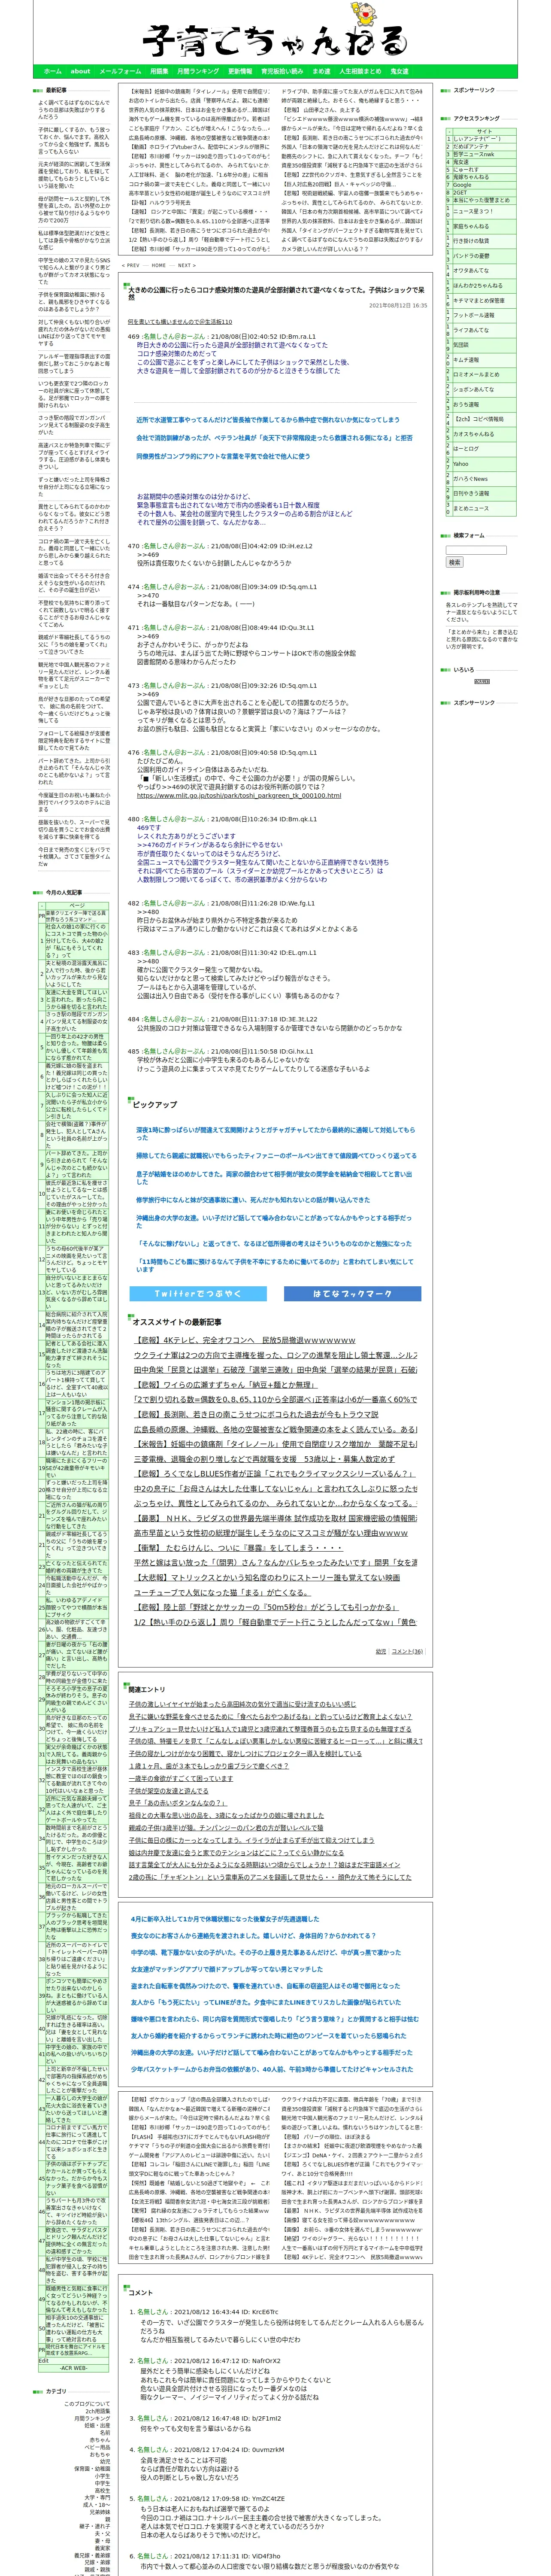Click the article title heading 大きめの公園に行ったら
Viewport: 551px width, 2576px height.
276,293
